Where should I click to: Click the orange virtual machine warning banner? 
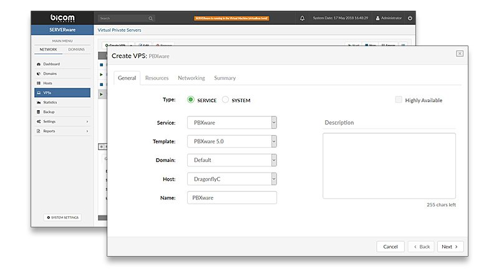(231, 19)
